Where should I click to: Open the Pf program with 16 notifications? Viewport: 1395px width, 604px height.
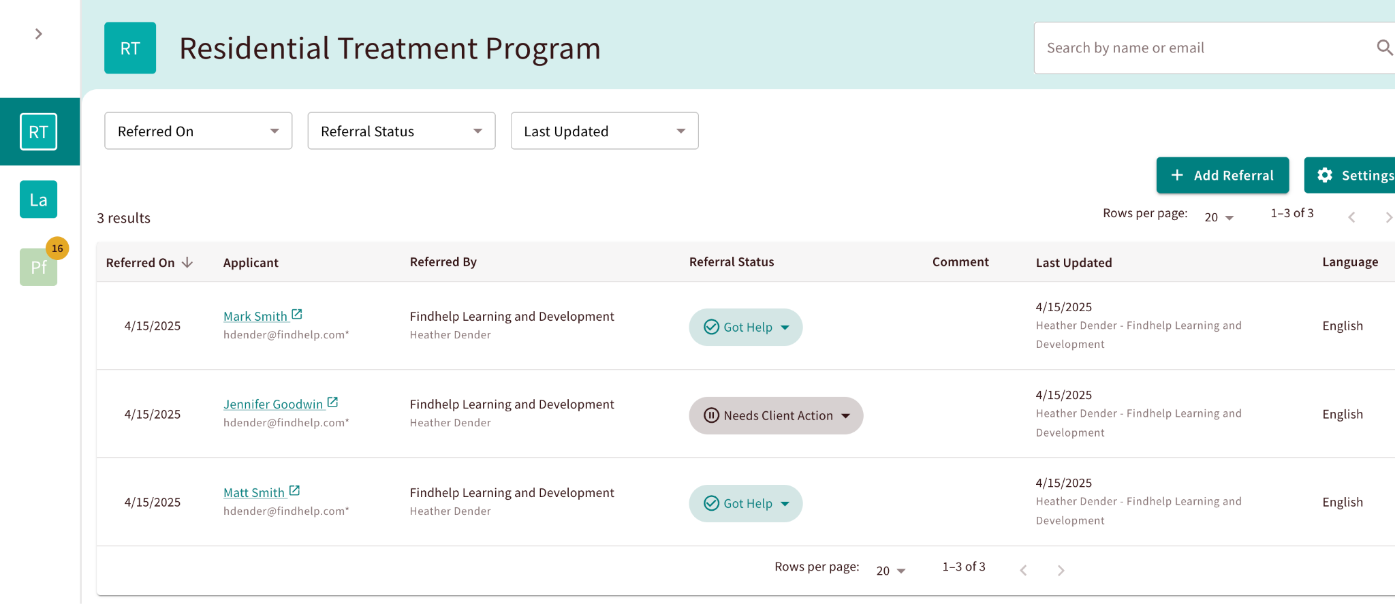(x=39, y=267)
